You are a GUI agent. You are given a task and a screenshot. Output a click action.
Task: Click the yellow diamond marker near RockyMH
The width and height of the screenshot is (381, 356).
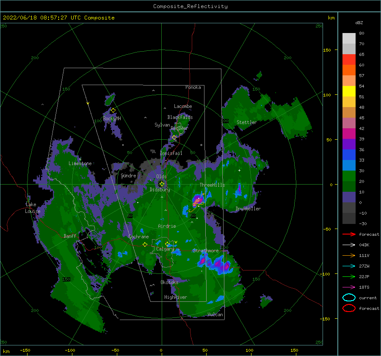pyautogui.click(x=113, y=110)
